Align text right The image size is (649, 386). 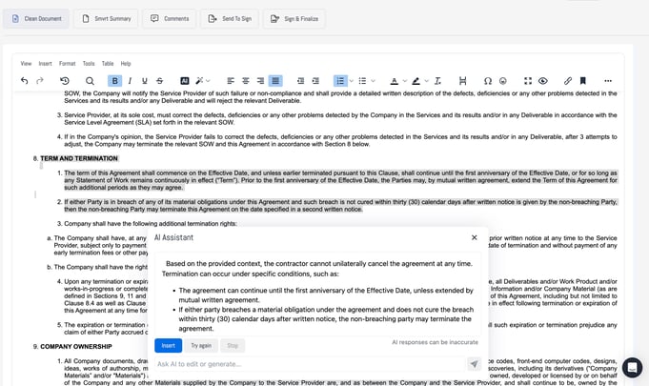click(x=260, y=81)
